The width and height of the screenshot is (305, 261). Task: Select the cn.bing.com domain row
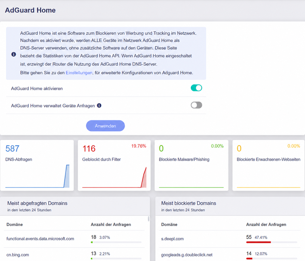(x=74, y=254)
